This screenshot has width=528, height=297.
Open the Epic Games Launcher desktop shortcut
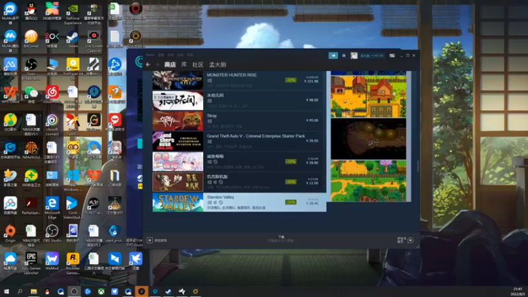click(31, 263)
